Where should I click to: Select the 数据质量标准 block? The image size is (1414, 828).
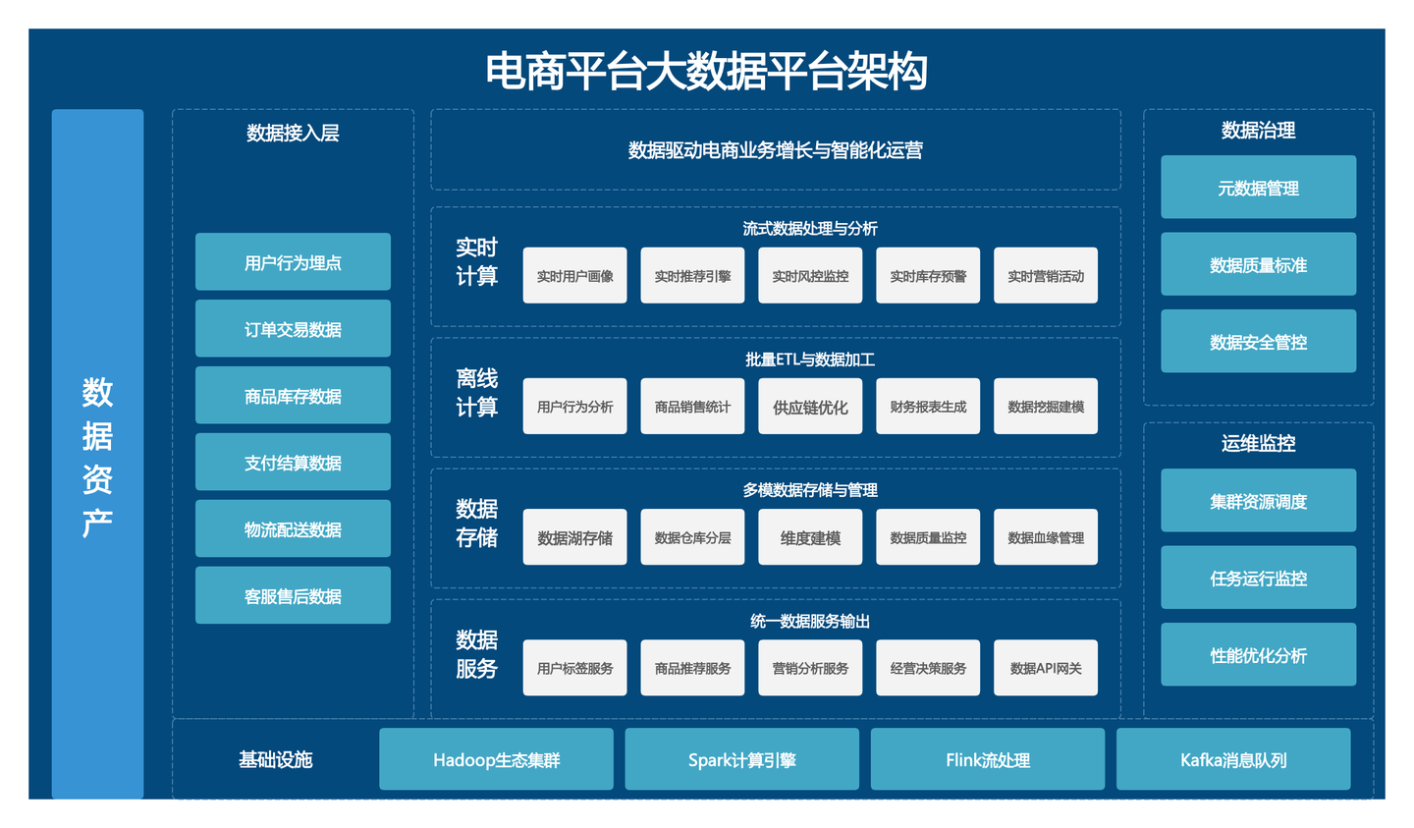(x=1258, y=264)
